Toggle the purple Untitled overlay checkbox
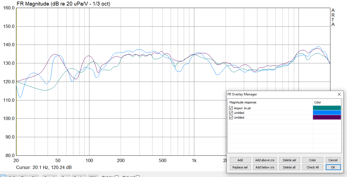347x177 pixels. click(231, 118)
